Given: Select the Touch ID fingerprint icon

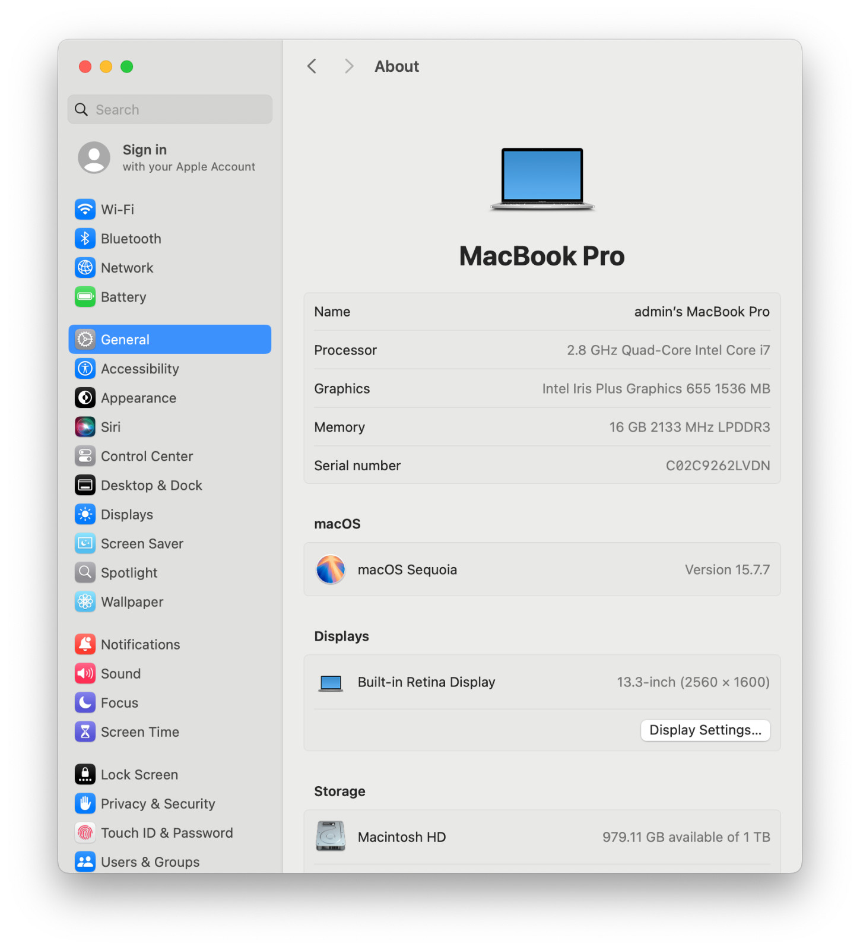Looking at the screenshot, I should coord(85,832).
